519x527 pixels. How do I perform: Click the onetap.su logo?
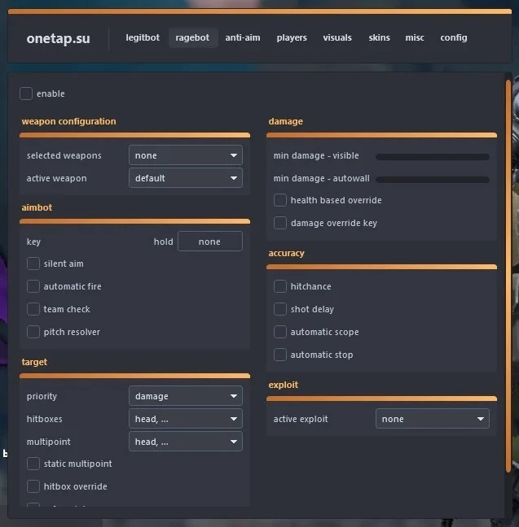point(59,38)
